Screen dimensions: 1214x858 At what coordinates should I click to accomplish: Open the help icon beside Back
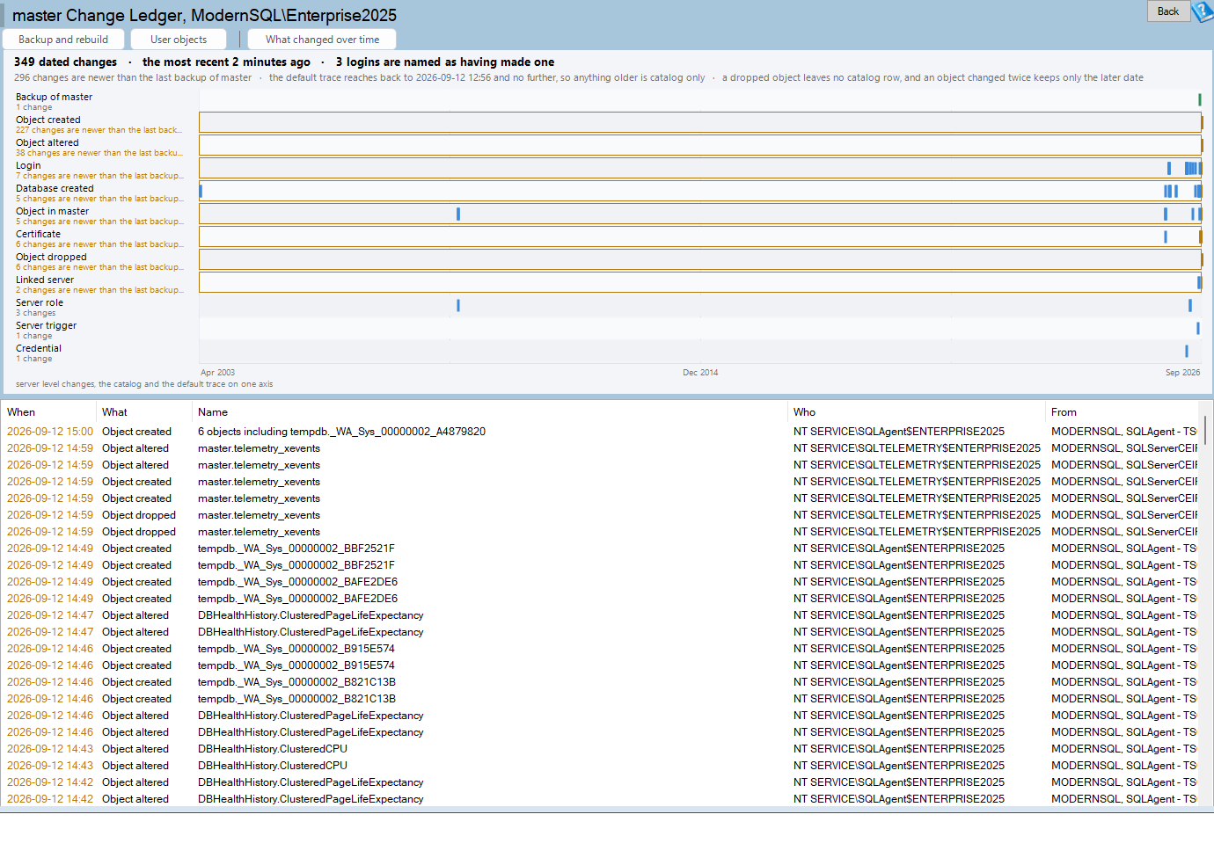pos(1203,11)
